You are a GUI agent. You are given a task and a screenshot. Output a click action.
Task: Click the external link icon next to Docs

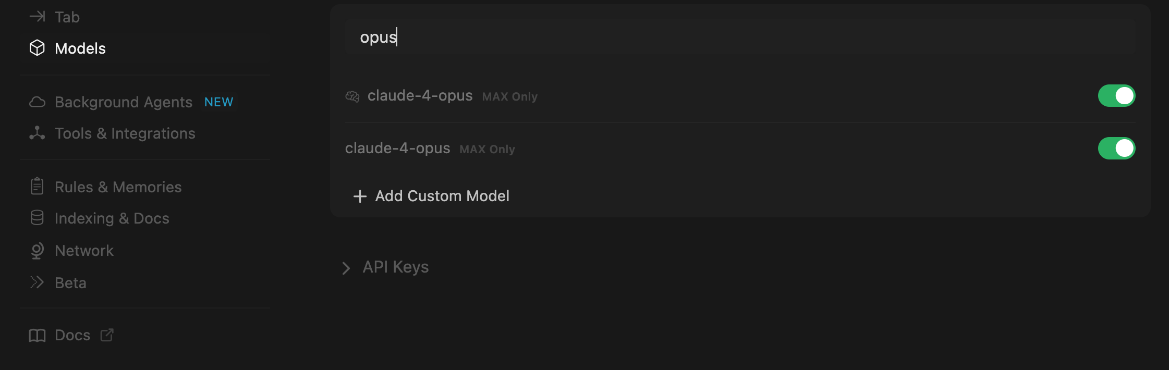(x=107, y=335)
